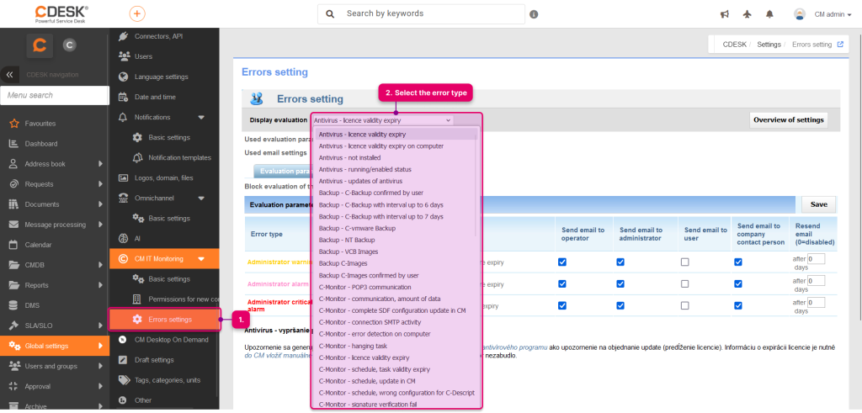Collapse the CDESK navigation sidebar arrow
Image resolution: width=862 pixels, height=413 pixels.
[x=9, y=75]
